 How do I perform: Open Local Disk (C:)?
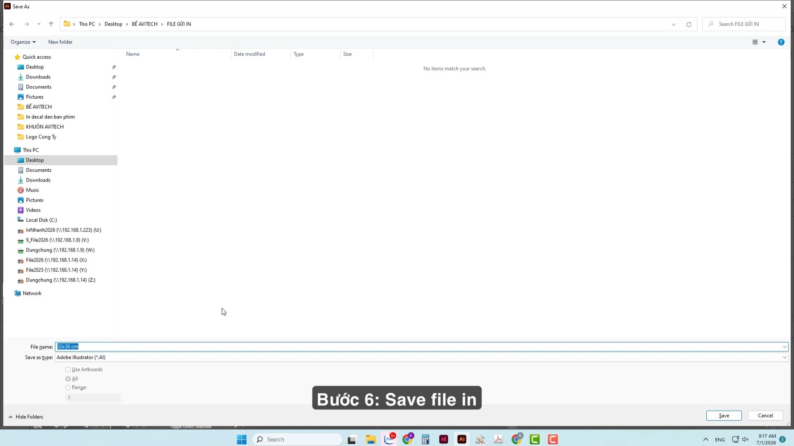[x=41, y=220]
